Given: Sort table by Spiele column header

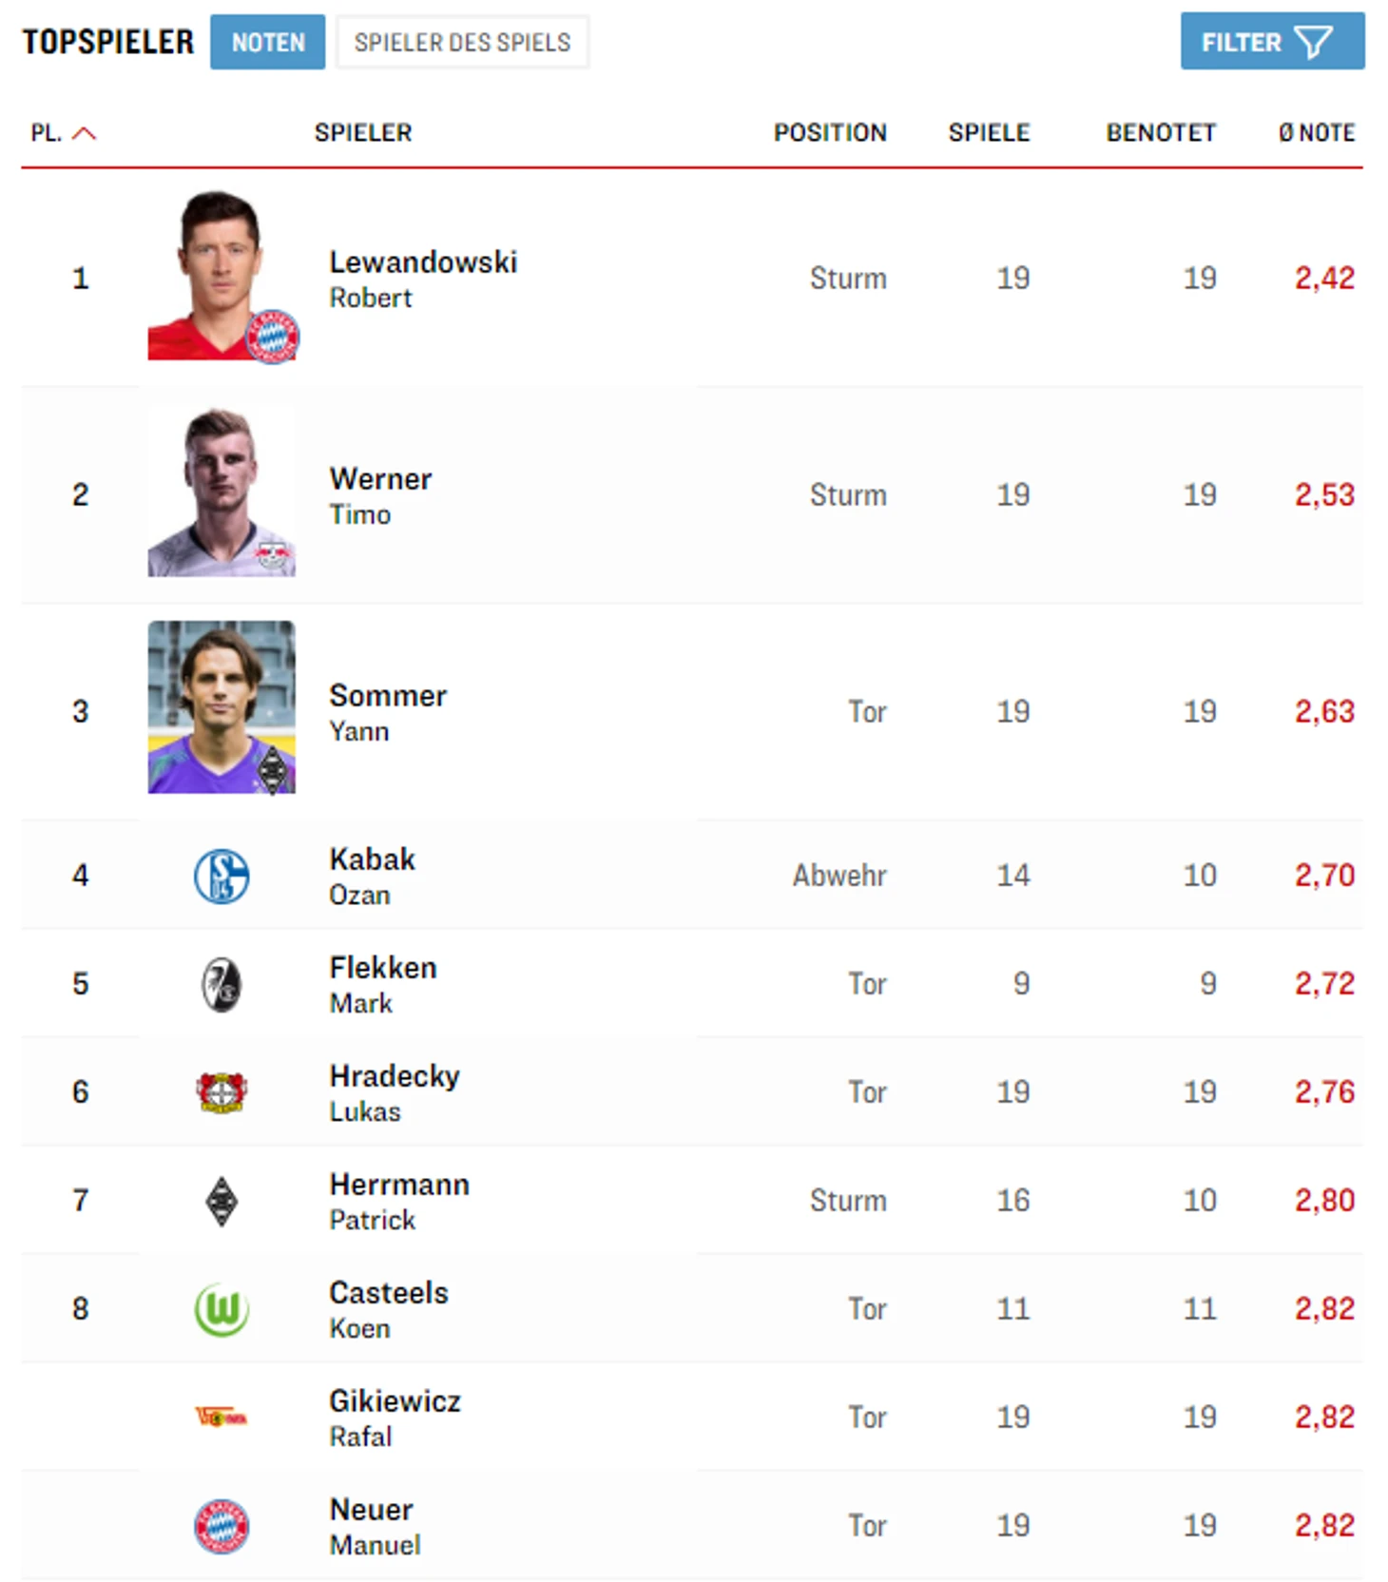Looking at the screenshot, I should (x=989, y=133).
